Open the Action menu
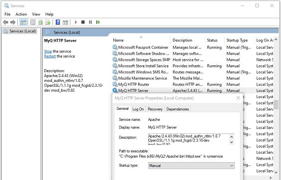This screenshot has width=281, height=180. [21, 14]
